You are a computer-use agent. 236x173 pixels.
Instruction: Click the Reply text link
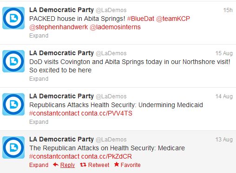[x=68, y=165]
